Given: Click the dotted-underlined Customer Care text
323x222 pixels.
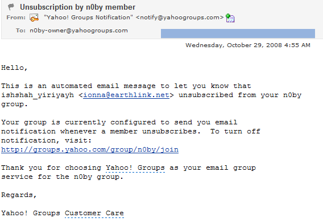Looking at the screenshot, I should click(94, 213).
